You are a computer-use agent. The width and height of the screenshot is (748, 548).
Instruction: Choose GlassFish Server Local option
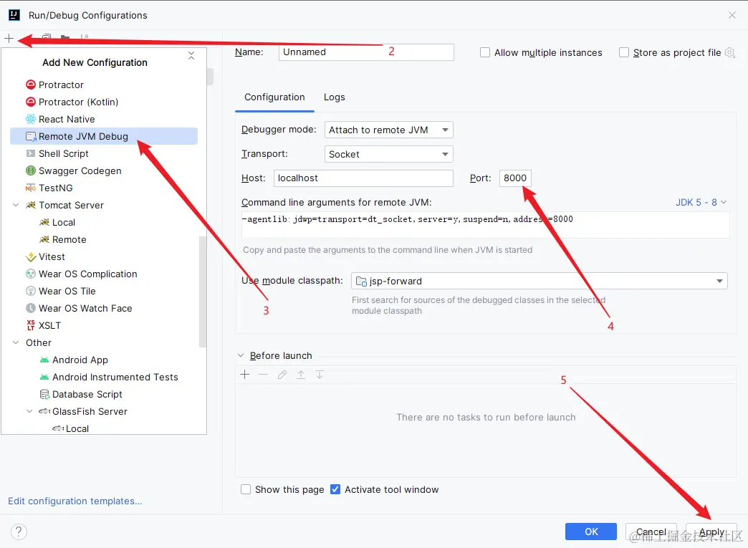(x=77, y=428)
